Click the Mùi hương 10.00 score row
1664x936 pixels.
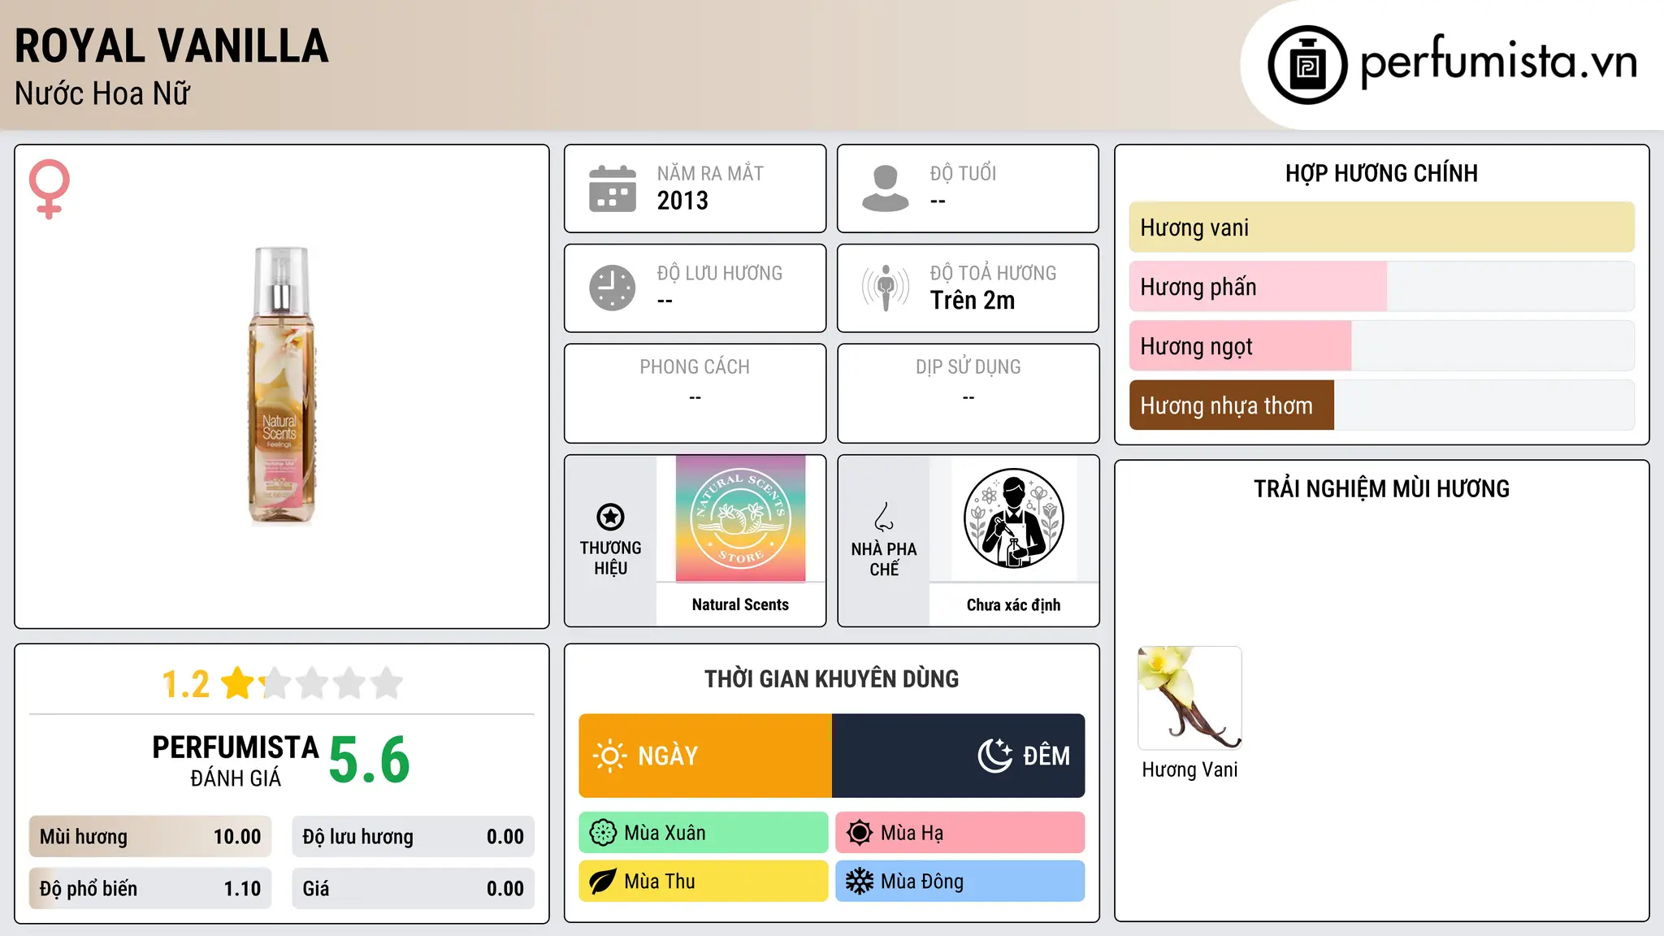click(x=150, y=837)
